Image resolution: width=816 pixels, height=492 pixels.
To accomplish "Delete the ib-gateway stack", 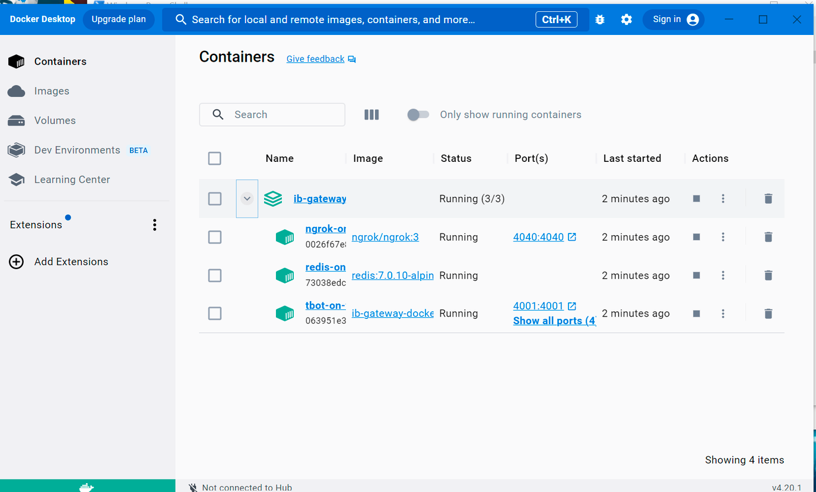I will point(768,199).
